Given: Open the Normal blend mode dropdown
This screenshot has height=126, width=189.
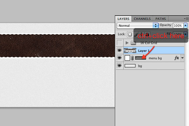Looking at the screenshot, I should (x=138, y=25).
